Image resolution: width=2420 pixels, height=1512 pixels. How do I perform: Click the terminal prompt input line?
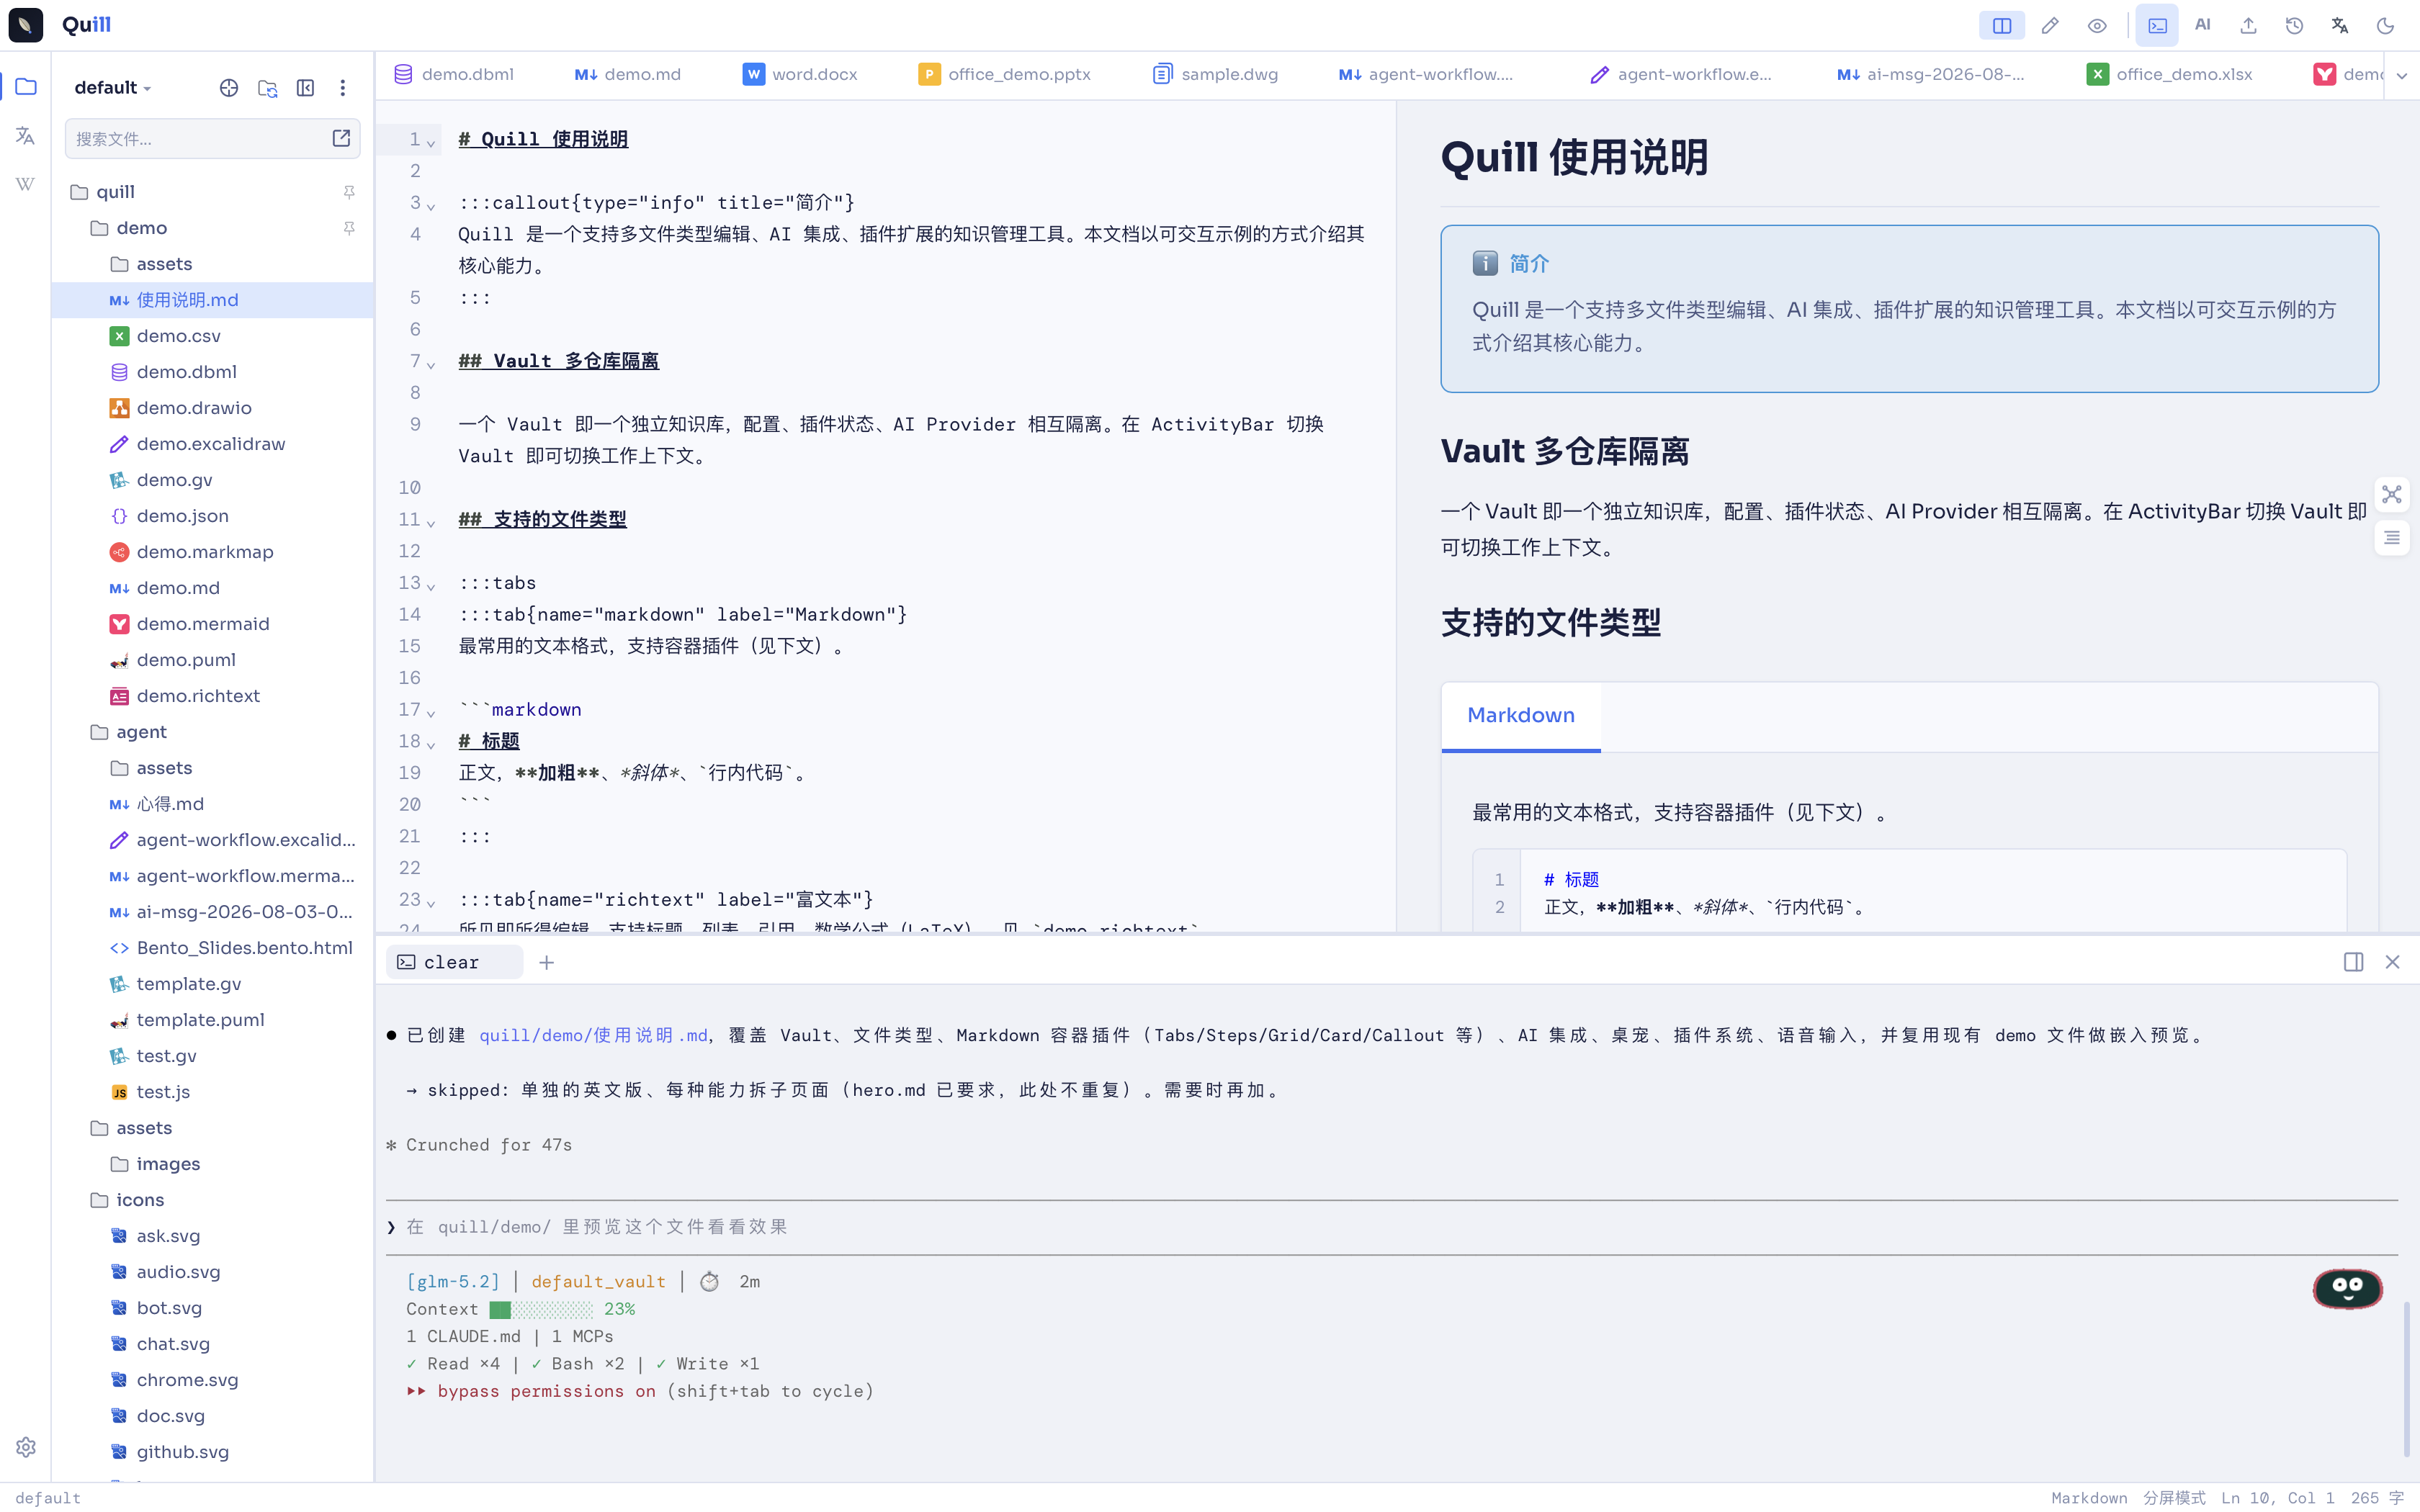(1392, 1227)
